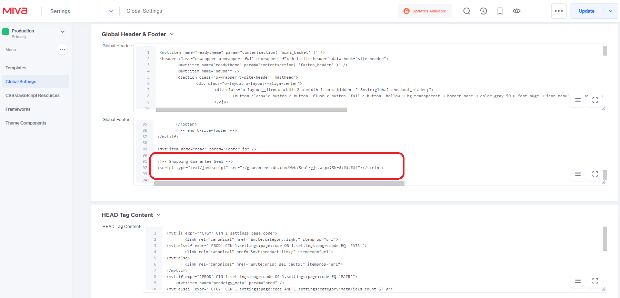
Task: Open the Global Header editor menu icon
Action: pos(578,100)
